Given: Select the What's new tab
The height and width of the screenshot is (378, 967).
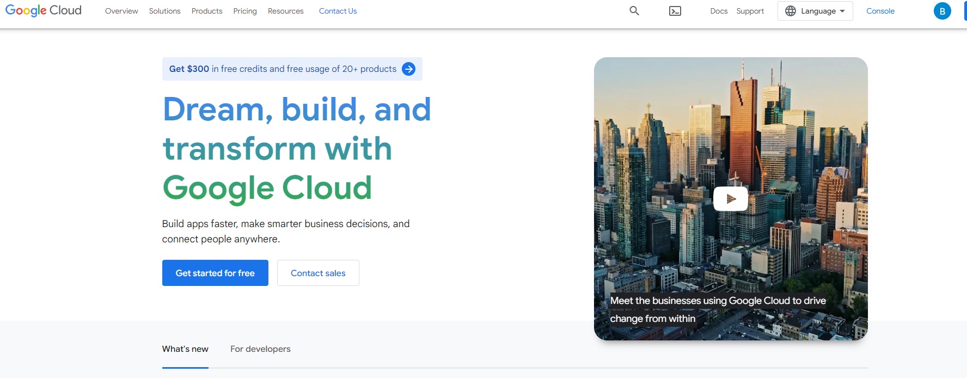Looking at the screenshot, I should point(185,349).
